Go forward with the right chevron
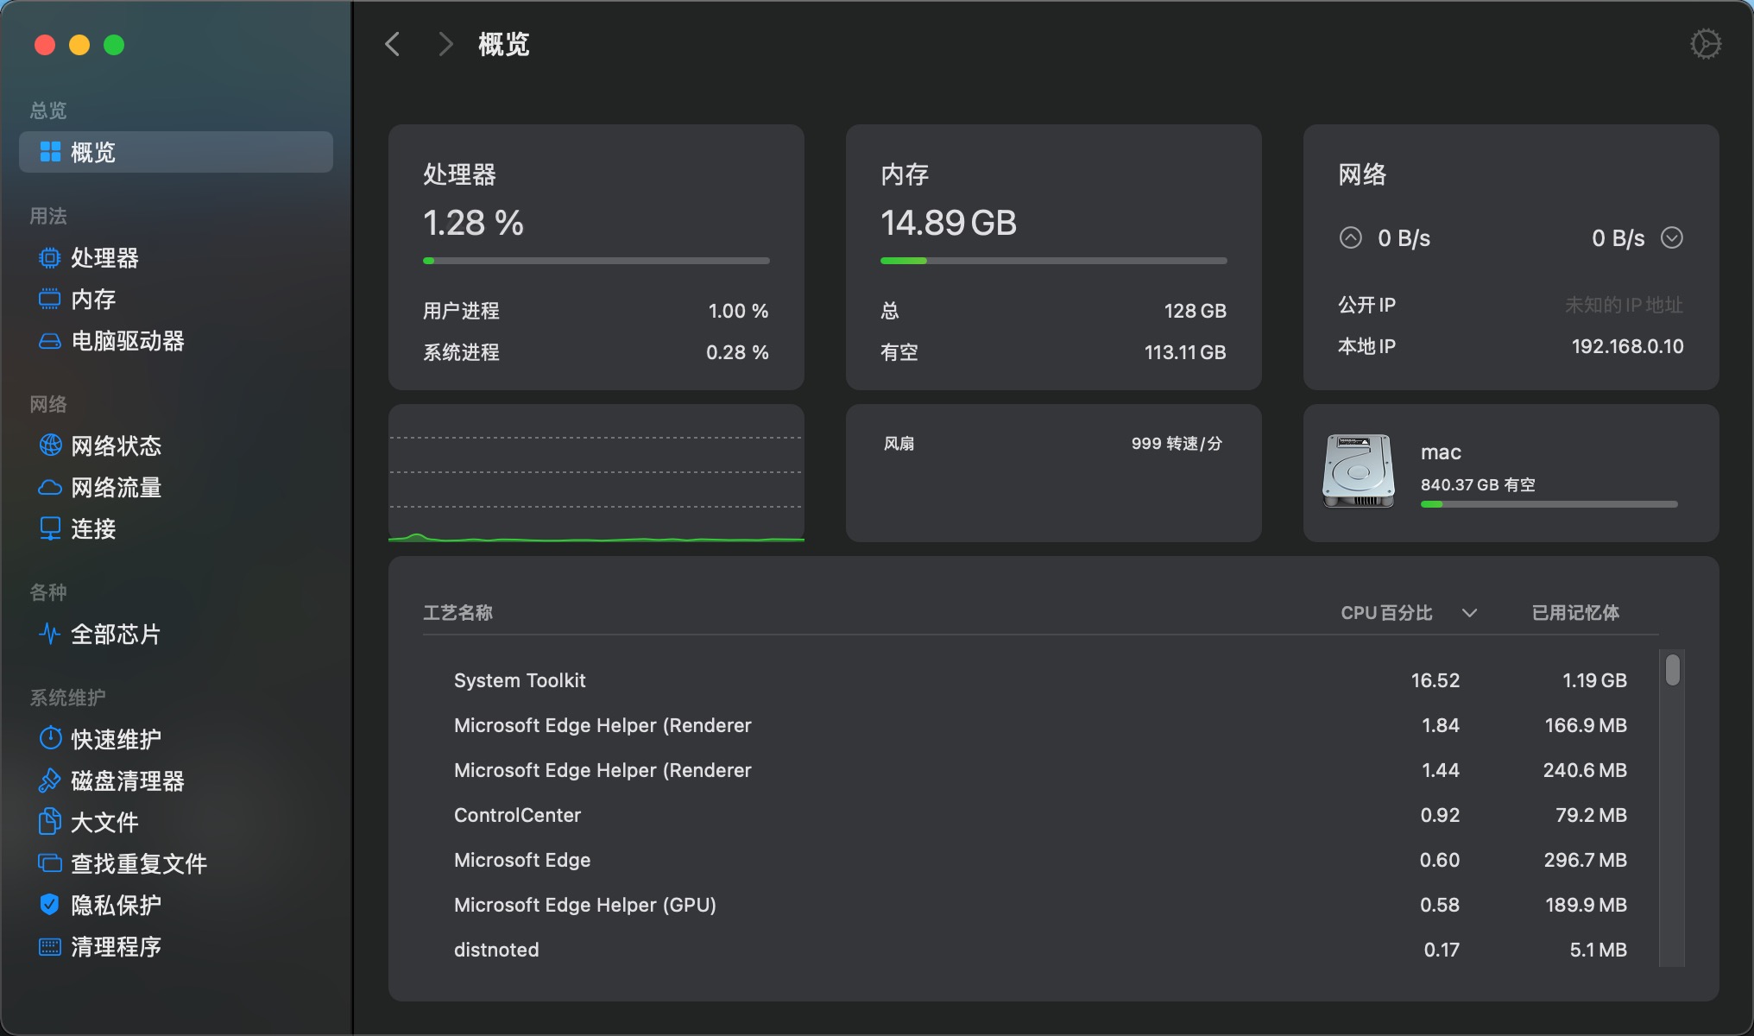Viewport: 1754px width, 1036px height. coord(445,44)
